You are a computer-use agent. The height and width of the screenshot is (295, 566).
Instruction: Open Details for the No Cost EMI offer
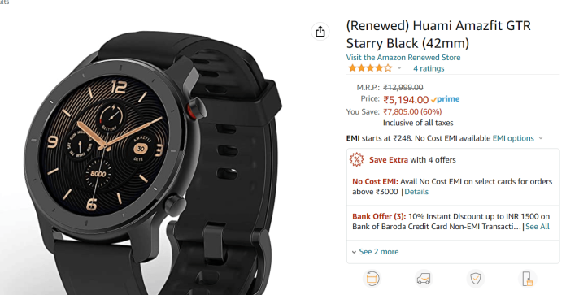point(416,192)
